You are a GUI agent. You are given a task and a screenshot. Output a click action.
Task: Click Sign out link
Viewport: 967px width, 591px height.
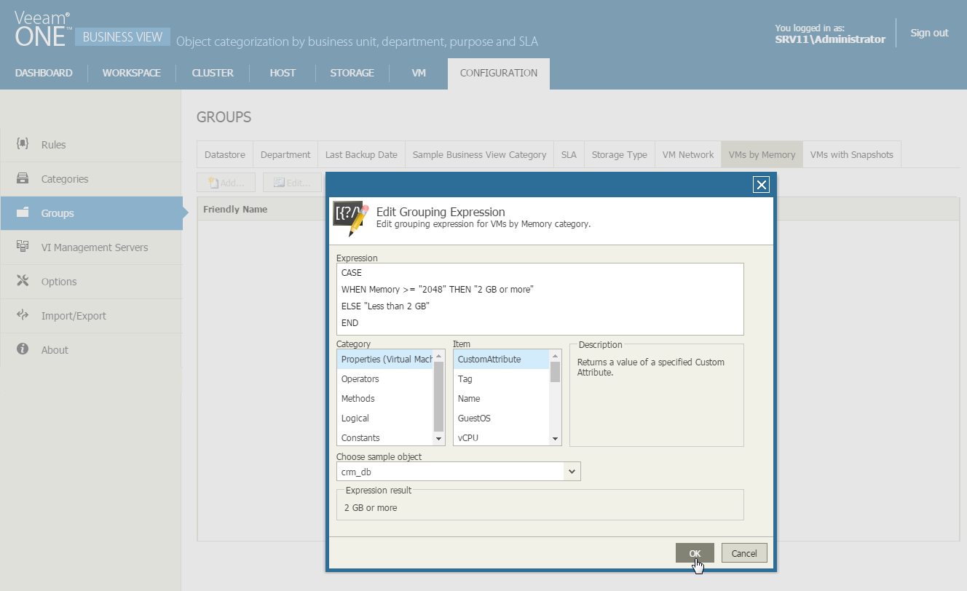coord(929,33)
